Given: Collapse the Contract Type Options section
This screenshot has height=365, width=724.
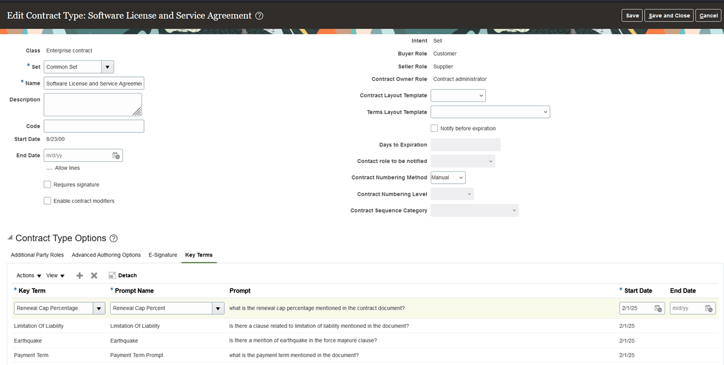Looking at the screenshot, I should [10, 237].
